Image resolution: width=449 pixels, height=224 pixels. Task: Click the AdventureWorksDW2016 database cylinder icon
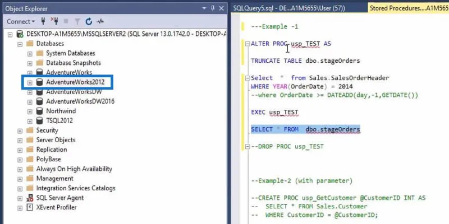point(39,101)
